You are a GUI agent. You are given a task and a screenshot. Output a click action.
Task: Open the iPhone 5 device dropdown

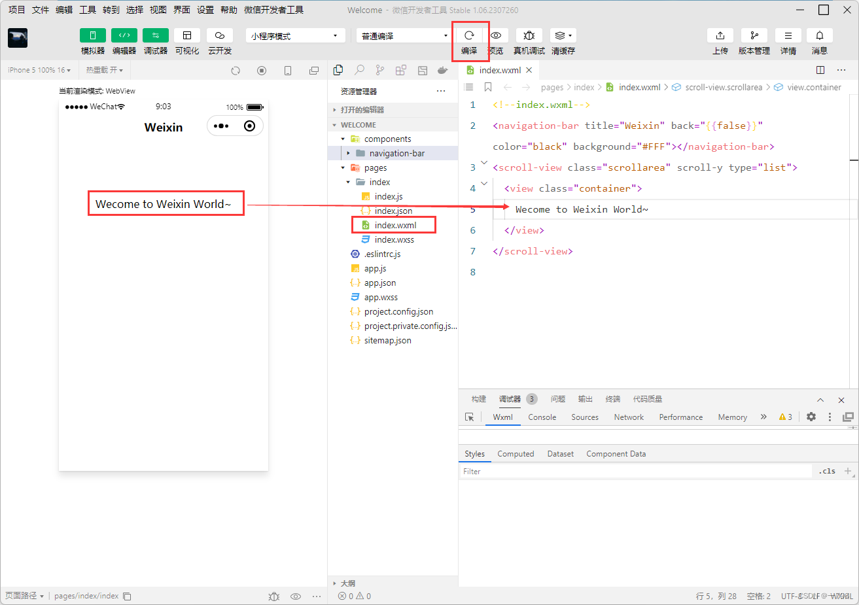coord(39,70)
